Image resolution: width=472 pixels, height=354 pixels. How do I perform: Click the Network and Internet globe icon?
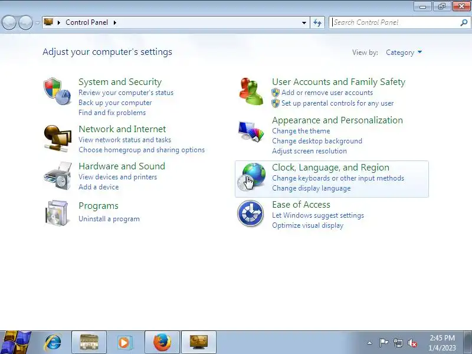click(x=57, y=139)
